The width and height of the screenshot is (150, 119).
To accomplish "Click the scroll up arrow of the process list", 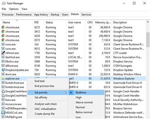I will [x=148, y=22].
